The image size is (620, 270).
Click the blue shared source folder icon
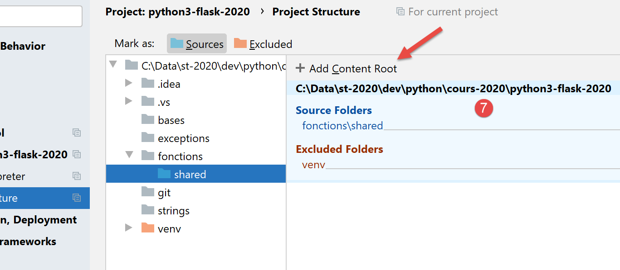164,174
